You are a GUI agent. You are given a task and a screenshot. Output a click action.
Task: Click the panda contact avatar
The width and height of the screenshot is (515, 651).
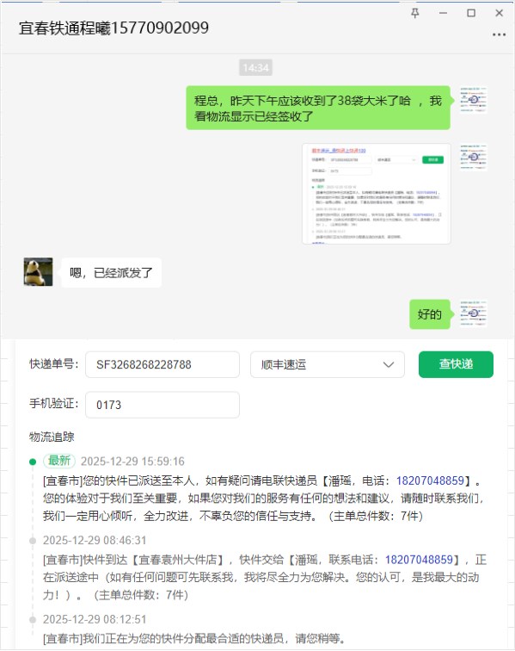[x=38, y=272]
